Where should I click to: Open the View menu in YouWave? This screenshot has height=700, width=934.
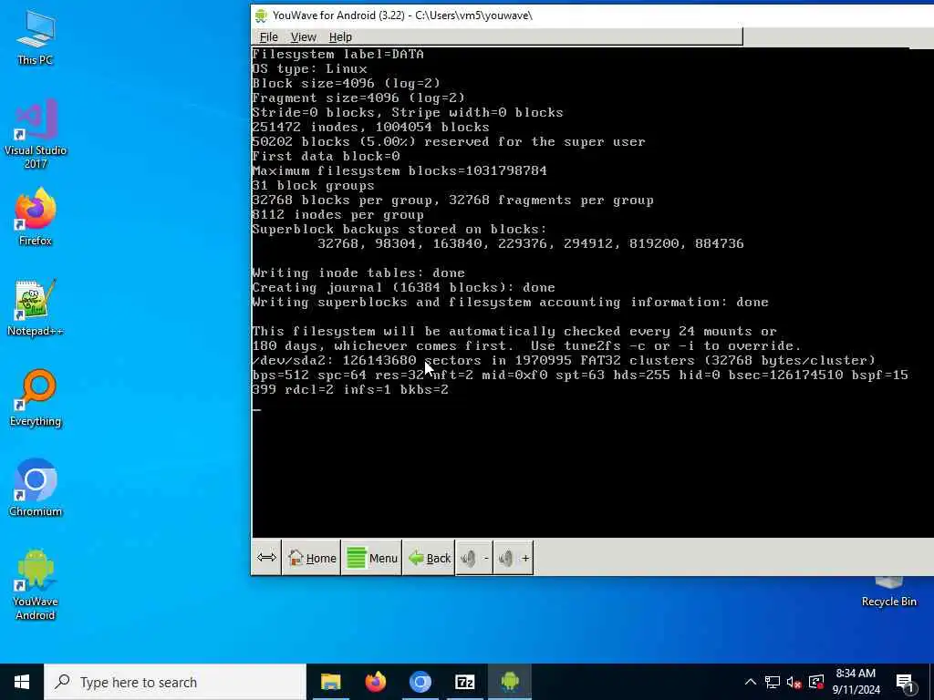point(303,36)
